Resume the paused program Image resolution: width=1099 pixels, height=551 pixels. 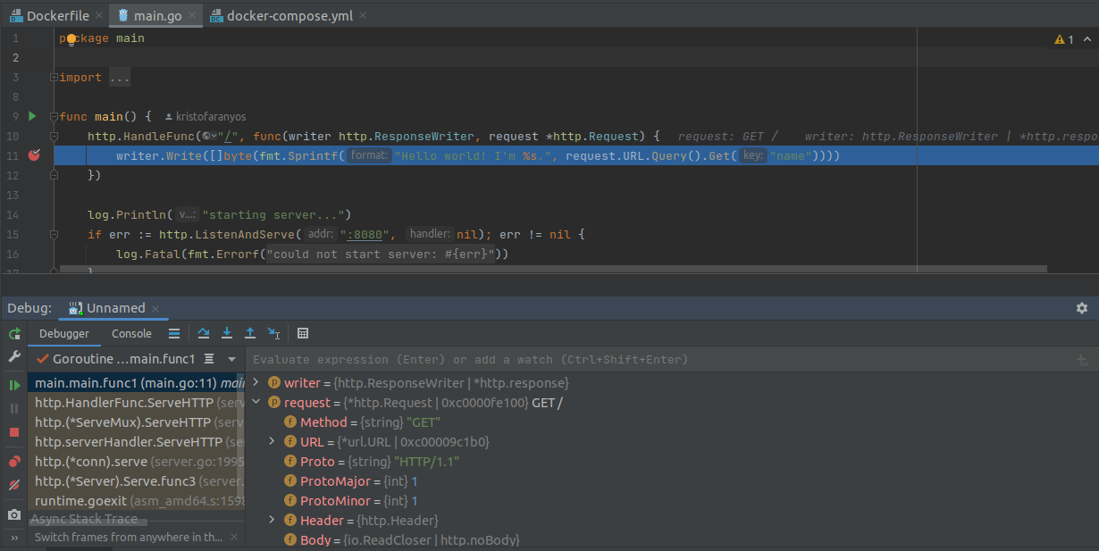click(14, 384)
